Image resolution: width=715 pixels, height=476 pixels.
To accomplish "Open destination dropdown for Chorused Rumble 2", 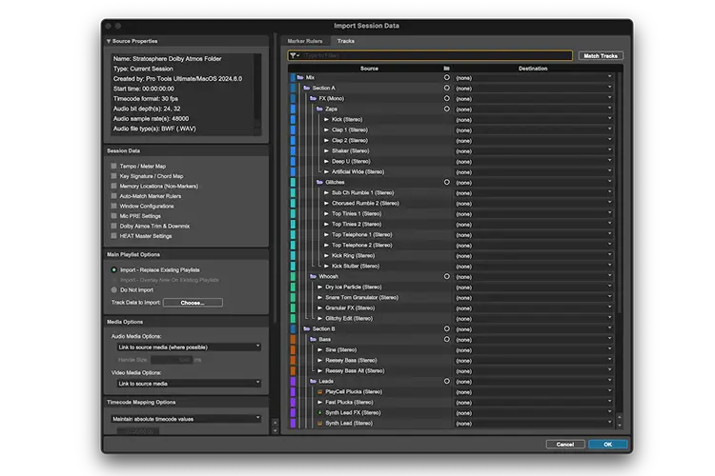I will 534,204.
